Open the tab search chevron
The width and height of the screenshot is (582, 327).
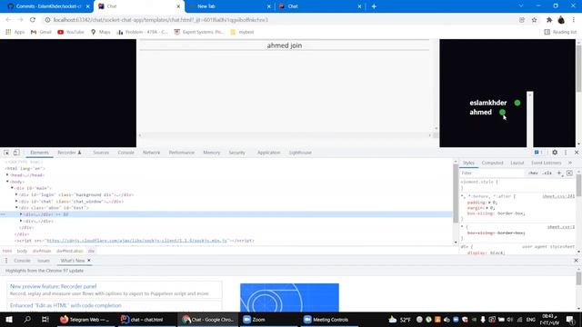521,6
